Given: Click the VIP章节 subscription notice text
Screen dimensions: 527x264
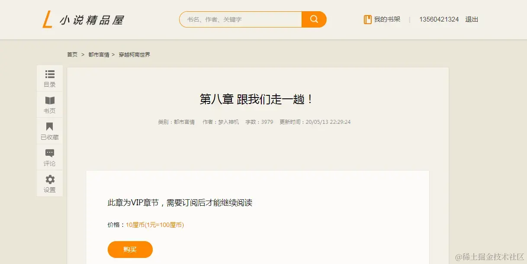Looking at the screenshot, I should [180, 203].
